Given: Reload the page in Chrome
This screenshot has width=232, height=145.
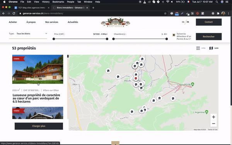Looking at the screenshot, I should click(14, 14).
